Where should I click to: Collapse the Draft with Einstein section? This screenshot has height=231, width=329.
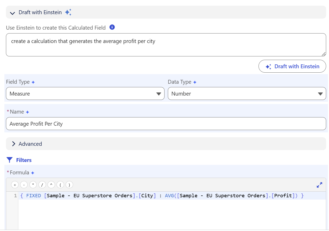click(x=12, y=13)
